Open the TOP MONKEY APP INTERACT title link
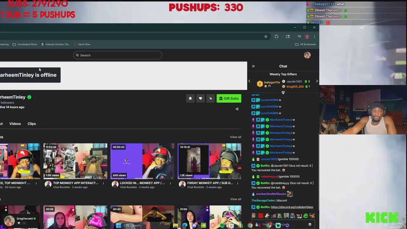This screenshot has height=229, width=407. [x=76, y=183]
